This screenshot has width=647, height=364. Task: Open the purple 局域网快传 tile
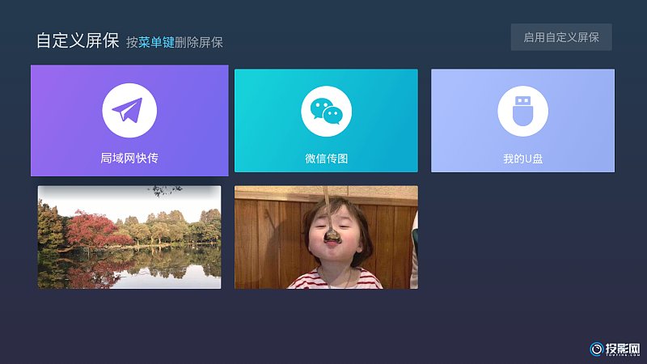[x=129, y=121]
